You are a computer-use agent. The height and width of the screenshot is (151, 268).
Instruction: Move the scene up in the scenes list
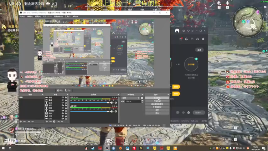29,121
